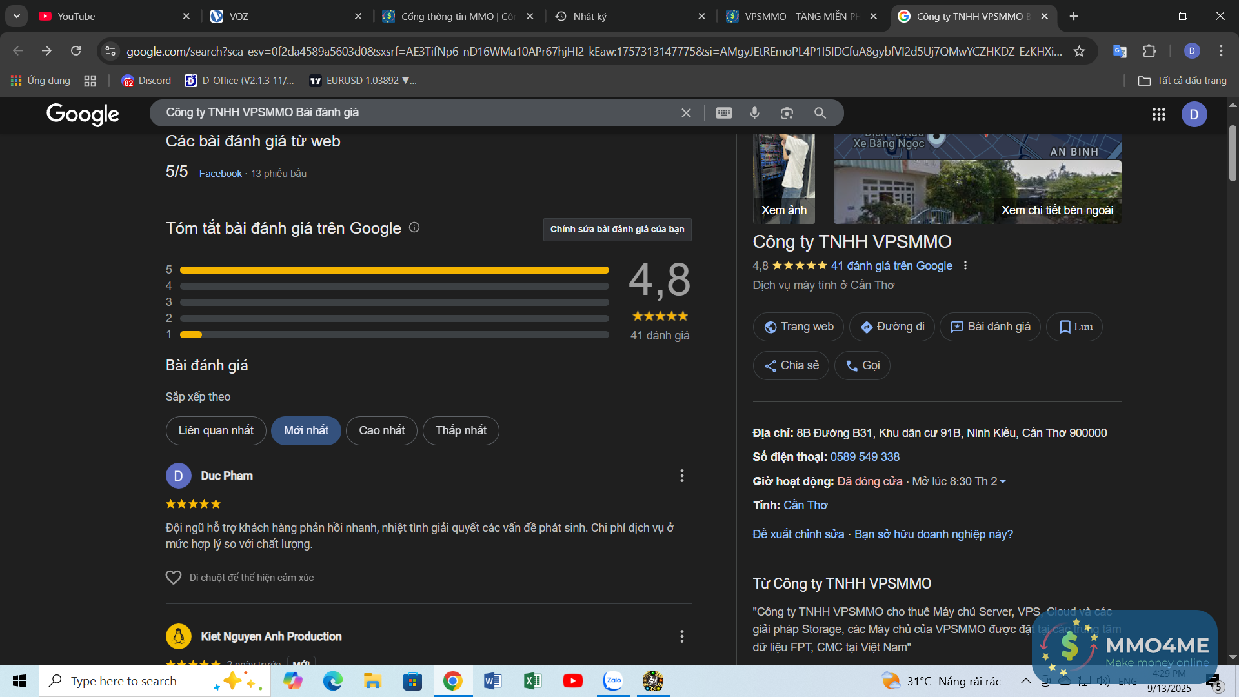Open the tab search dropdown arrow
The width and height of the screenshot is (1239, 697).
tap(16, 16)
